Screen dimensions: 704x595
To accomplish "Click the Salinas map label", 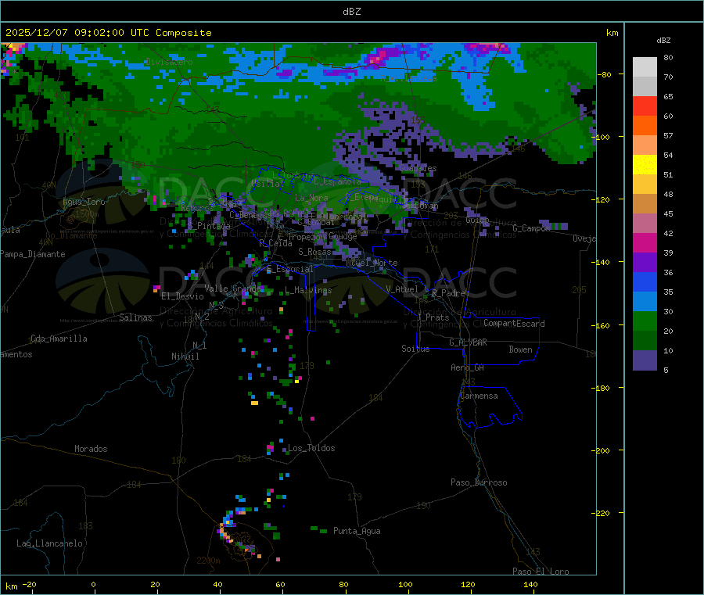I will coord(135,317).
